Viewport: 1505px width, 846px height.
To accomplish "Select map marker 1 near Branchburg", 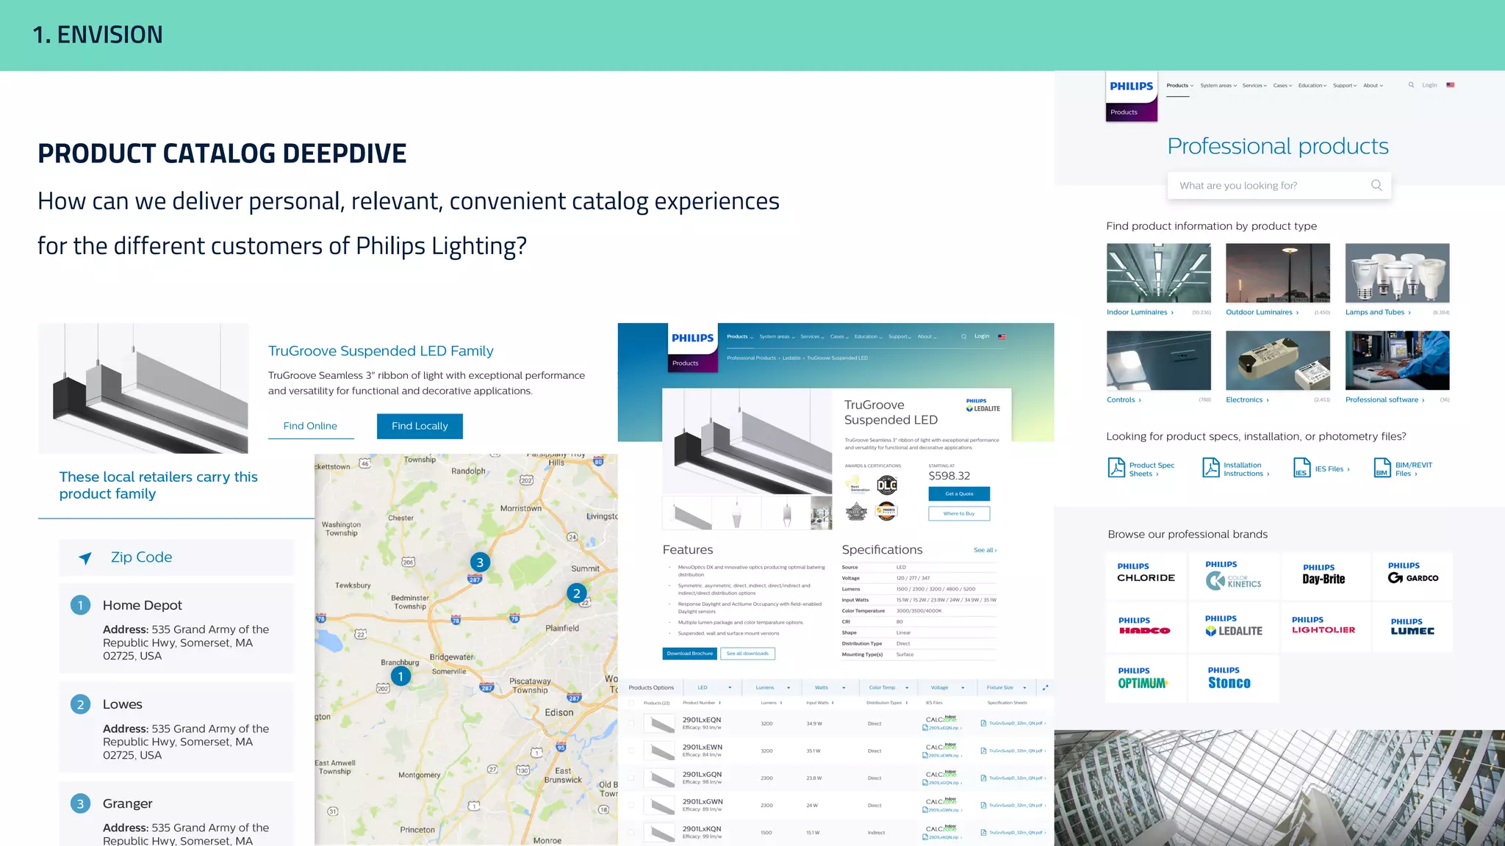I will pyautogui.click(x=401, y=676).
